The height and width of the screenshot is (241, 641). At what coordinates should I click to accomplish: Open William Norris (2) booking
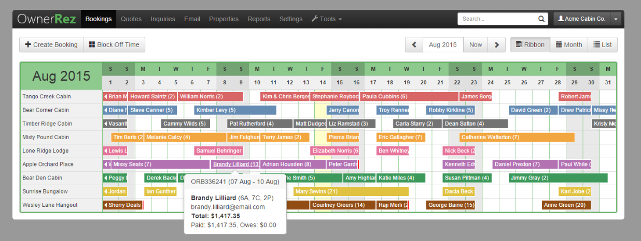coord(211,97)
